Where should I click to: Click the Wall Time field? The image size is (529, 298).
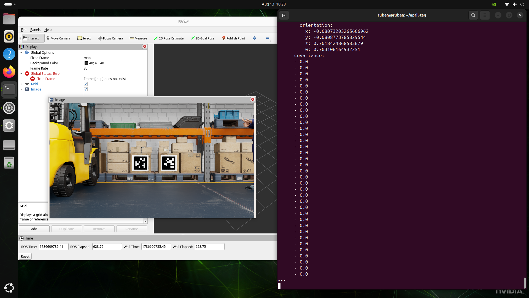tap(156, 246)
